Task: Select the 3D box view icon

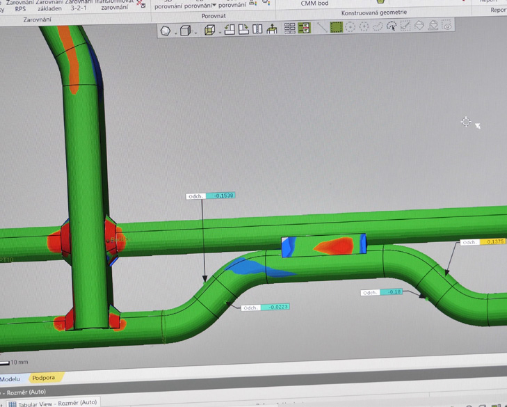Action: pos(185,30)
